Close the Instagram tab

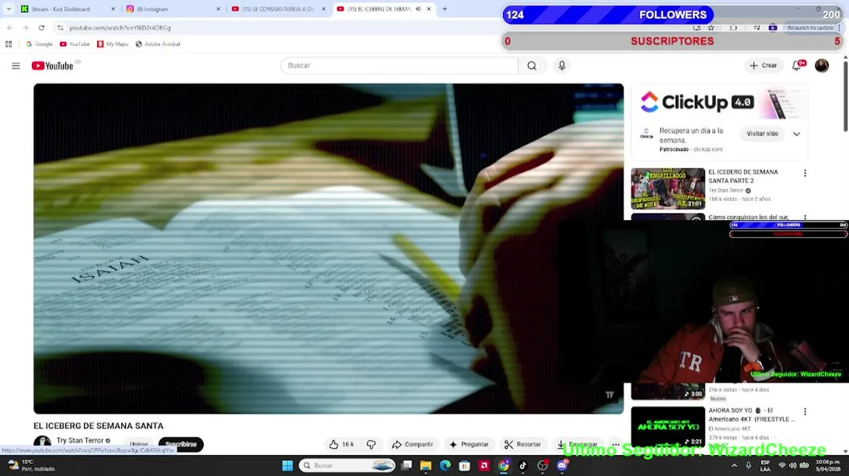click(218, 9)
